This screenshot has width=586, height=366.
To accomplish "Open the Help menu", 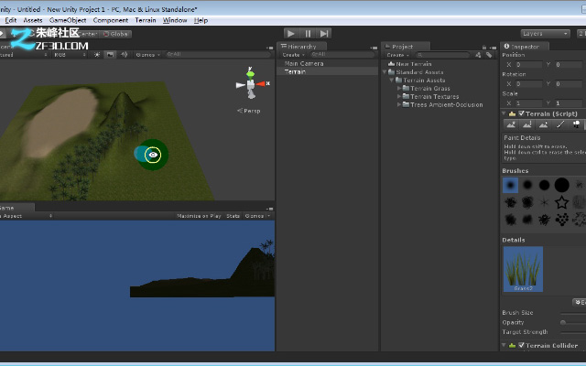I will (201, 20).
